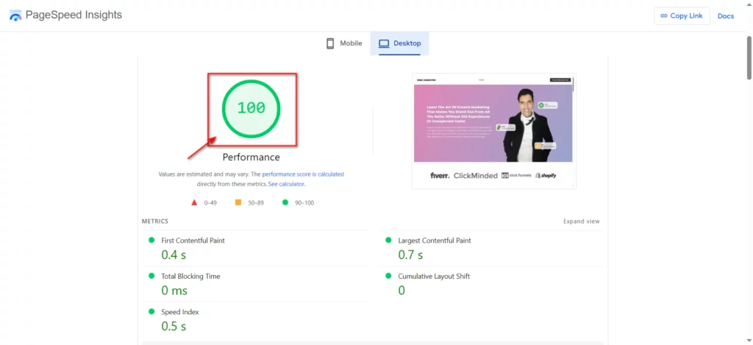Expand the Total Blocking Time metric
Image resolution: width=753 pixels, height=345 pixels.
pyautogui.click(x=254, y=284)
